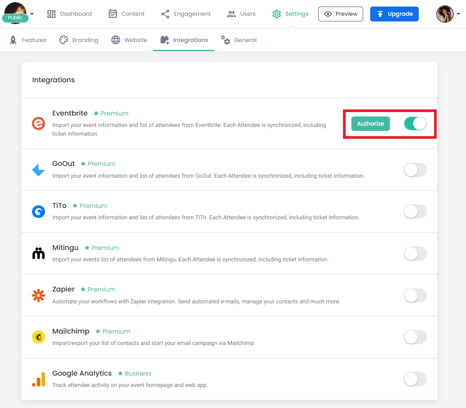
Task: Click the Dashboard grid icon
Action: 52,14
